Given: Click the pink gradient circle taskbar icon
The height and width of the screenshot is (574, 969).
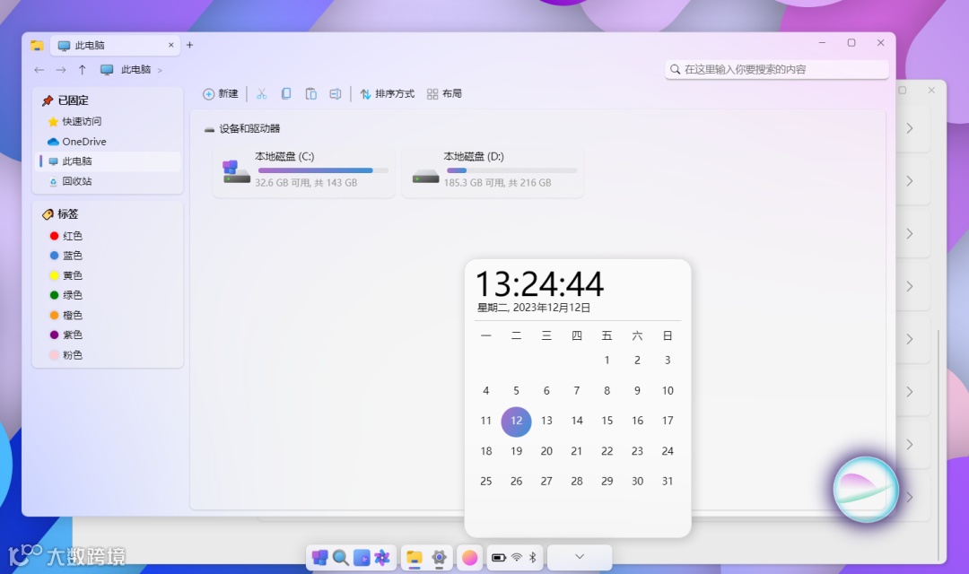Looking at the screenshot, I should point(469,558).
